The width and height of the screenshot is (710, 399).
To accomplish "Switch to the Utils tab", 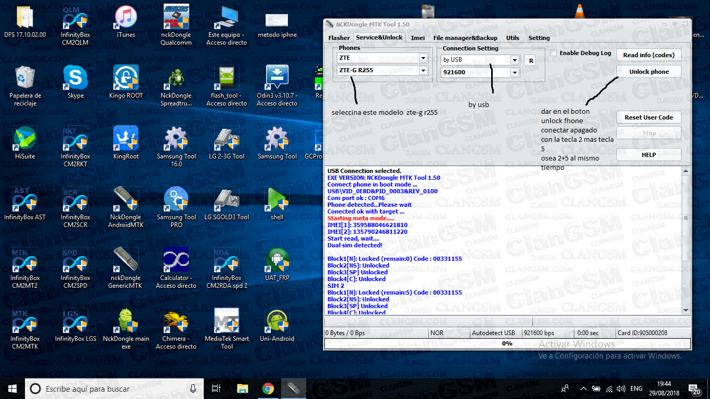I will click(512, 38).
